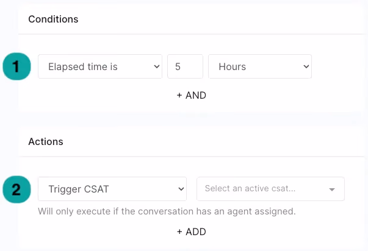Click the plus sign beside ADD
The image size is (368, 251).
(x=179, y=232)
